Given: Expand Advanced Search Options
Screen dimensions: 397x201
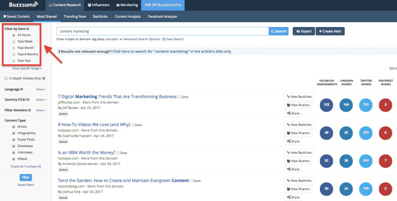Looking at the screenshot, I should [x=140, y=39].
